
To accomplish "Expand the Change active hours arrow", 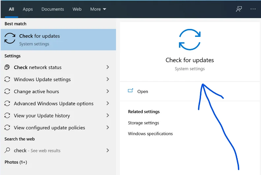I will [108, 91].
